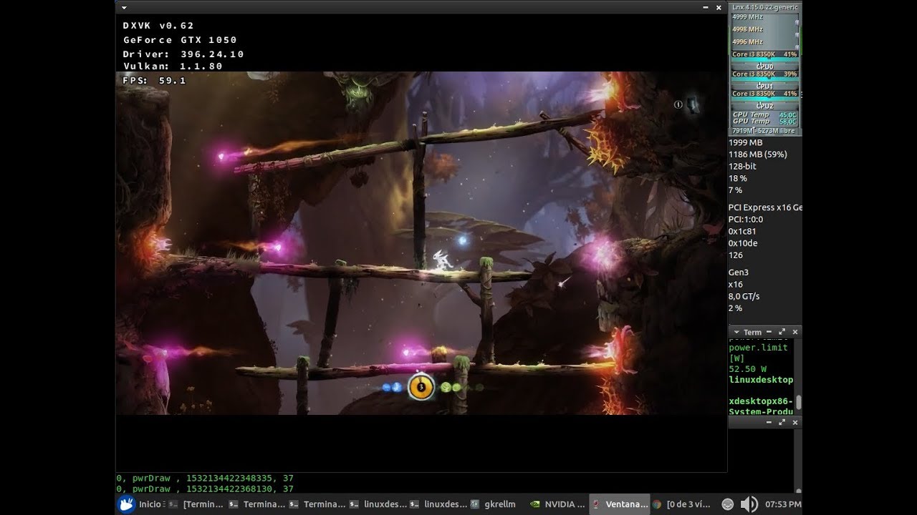The height and width of the screenshot is (515, 917).
Task: Click the 07:53 PM clock
Action: click(x=782, y=505)
